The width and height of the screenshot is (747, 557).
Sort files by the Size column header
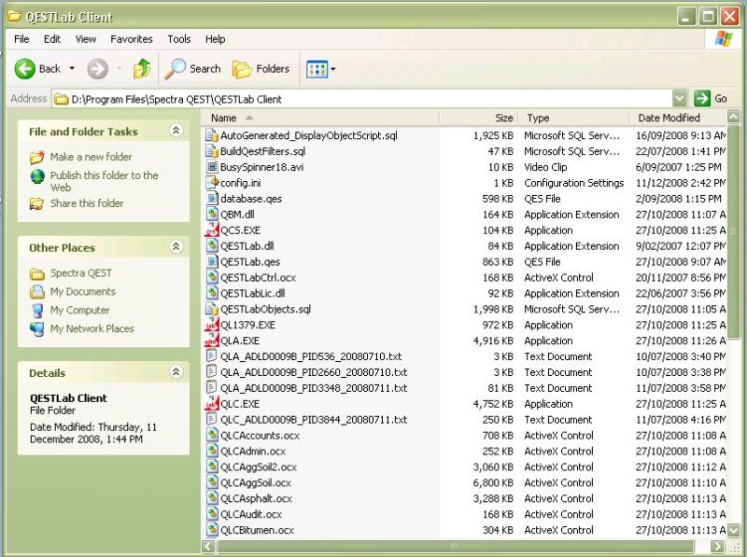point(502,118)
